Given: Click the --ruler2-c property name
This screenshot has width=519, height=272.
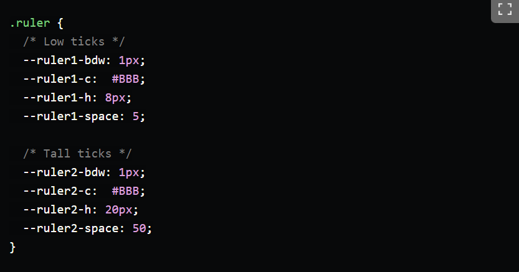Looking at the screenshot, I should [x=57, y=191].
